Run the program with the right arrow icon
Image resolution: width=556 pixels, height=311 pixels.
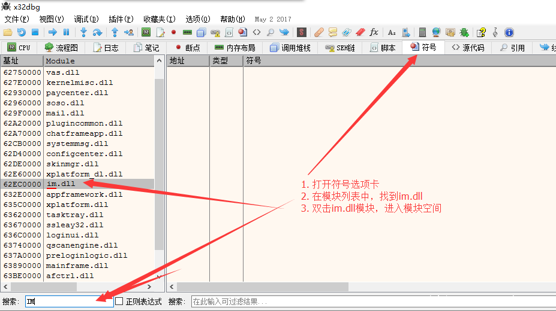pyautogui.click(x=52, y=32)
